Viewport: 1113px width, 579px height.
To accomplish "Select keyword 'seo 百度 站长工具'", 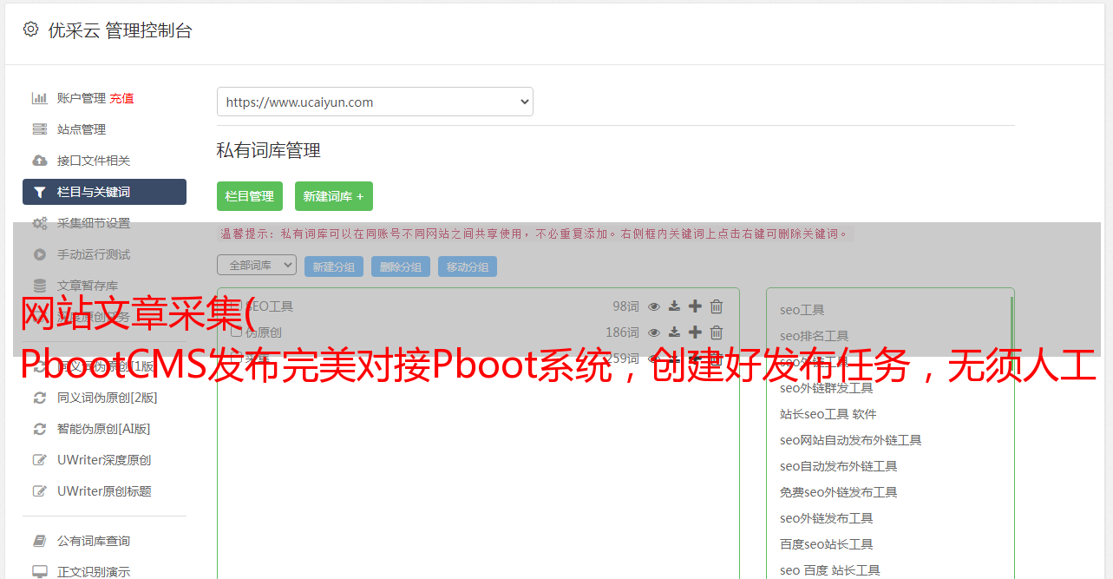I will 830,570.
